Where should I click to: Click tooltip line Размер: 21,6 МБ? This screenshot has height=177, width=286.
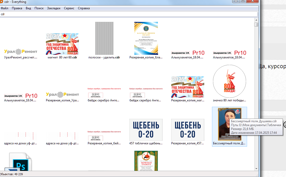click(x=242, y=129)
